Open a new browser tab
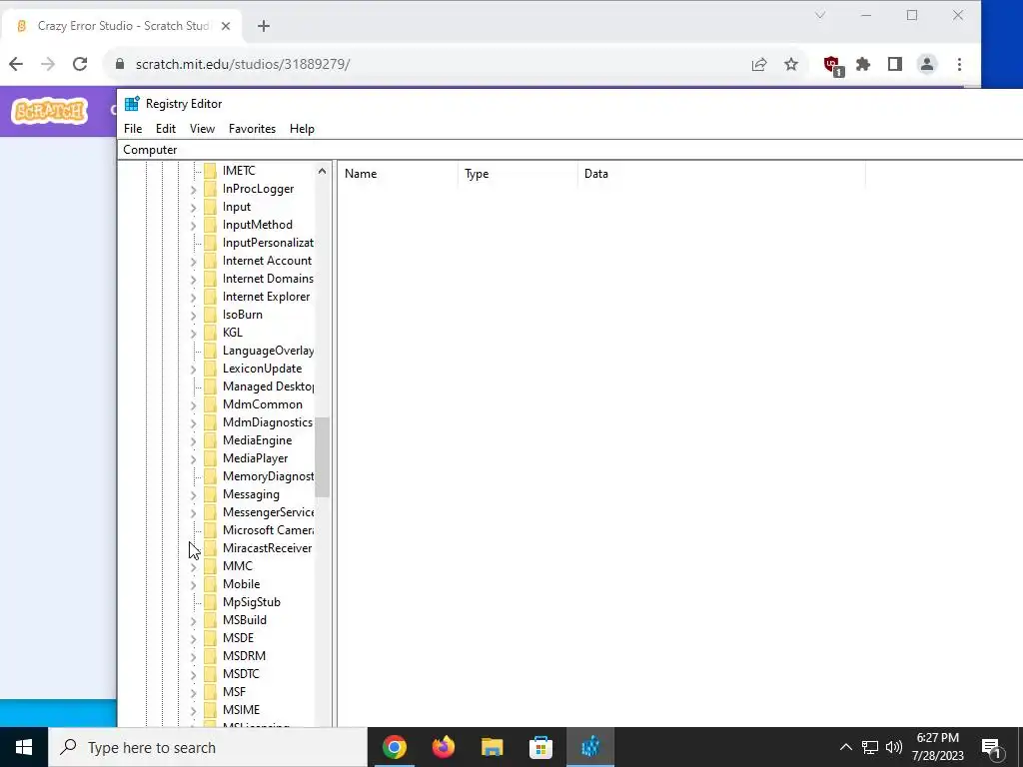Image resolution: width=1023 pixels, height=767 pixels. (264, 26)
